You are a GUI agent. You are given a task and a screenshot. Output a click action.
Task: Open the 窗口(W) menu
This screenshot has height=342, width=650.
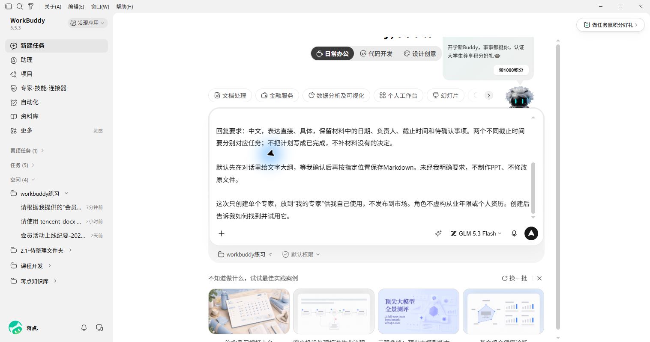pos(100,6)
